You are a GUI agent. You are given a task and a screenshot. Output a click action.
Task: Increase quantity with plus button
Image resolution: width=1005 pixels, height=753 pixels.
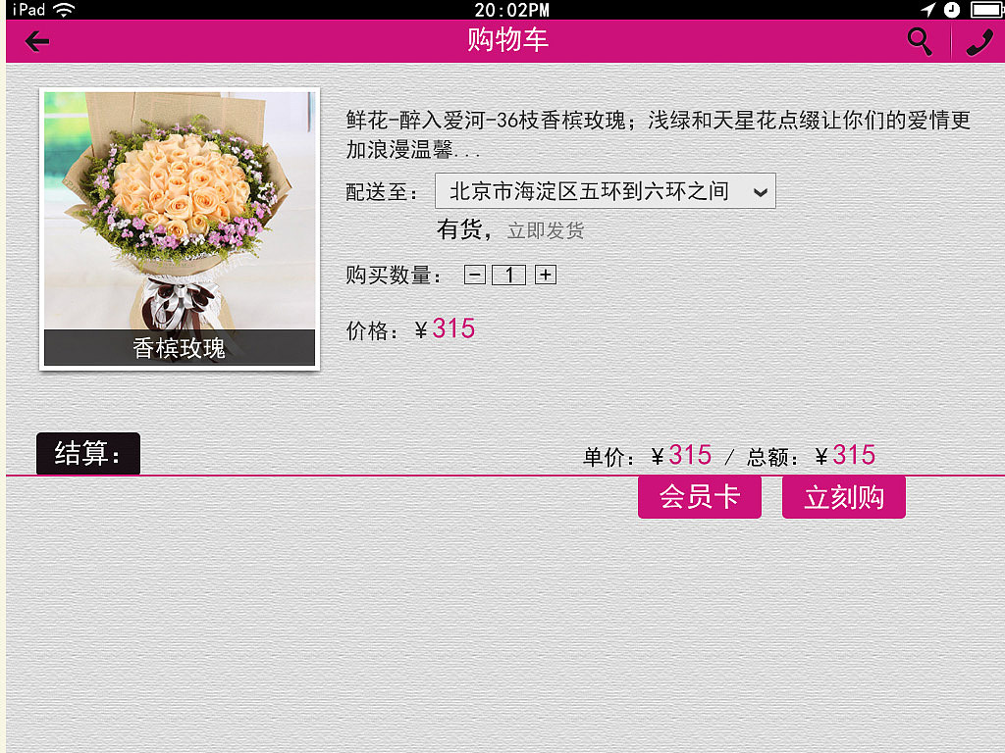point(546,275)
